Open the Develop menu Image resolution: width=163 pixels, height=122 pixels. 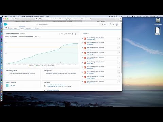[x=36, y=16]
